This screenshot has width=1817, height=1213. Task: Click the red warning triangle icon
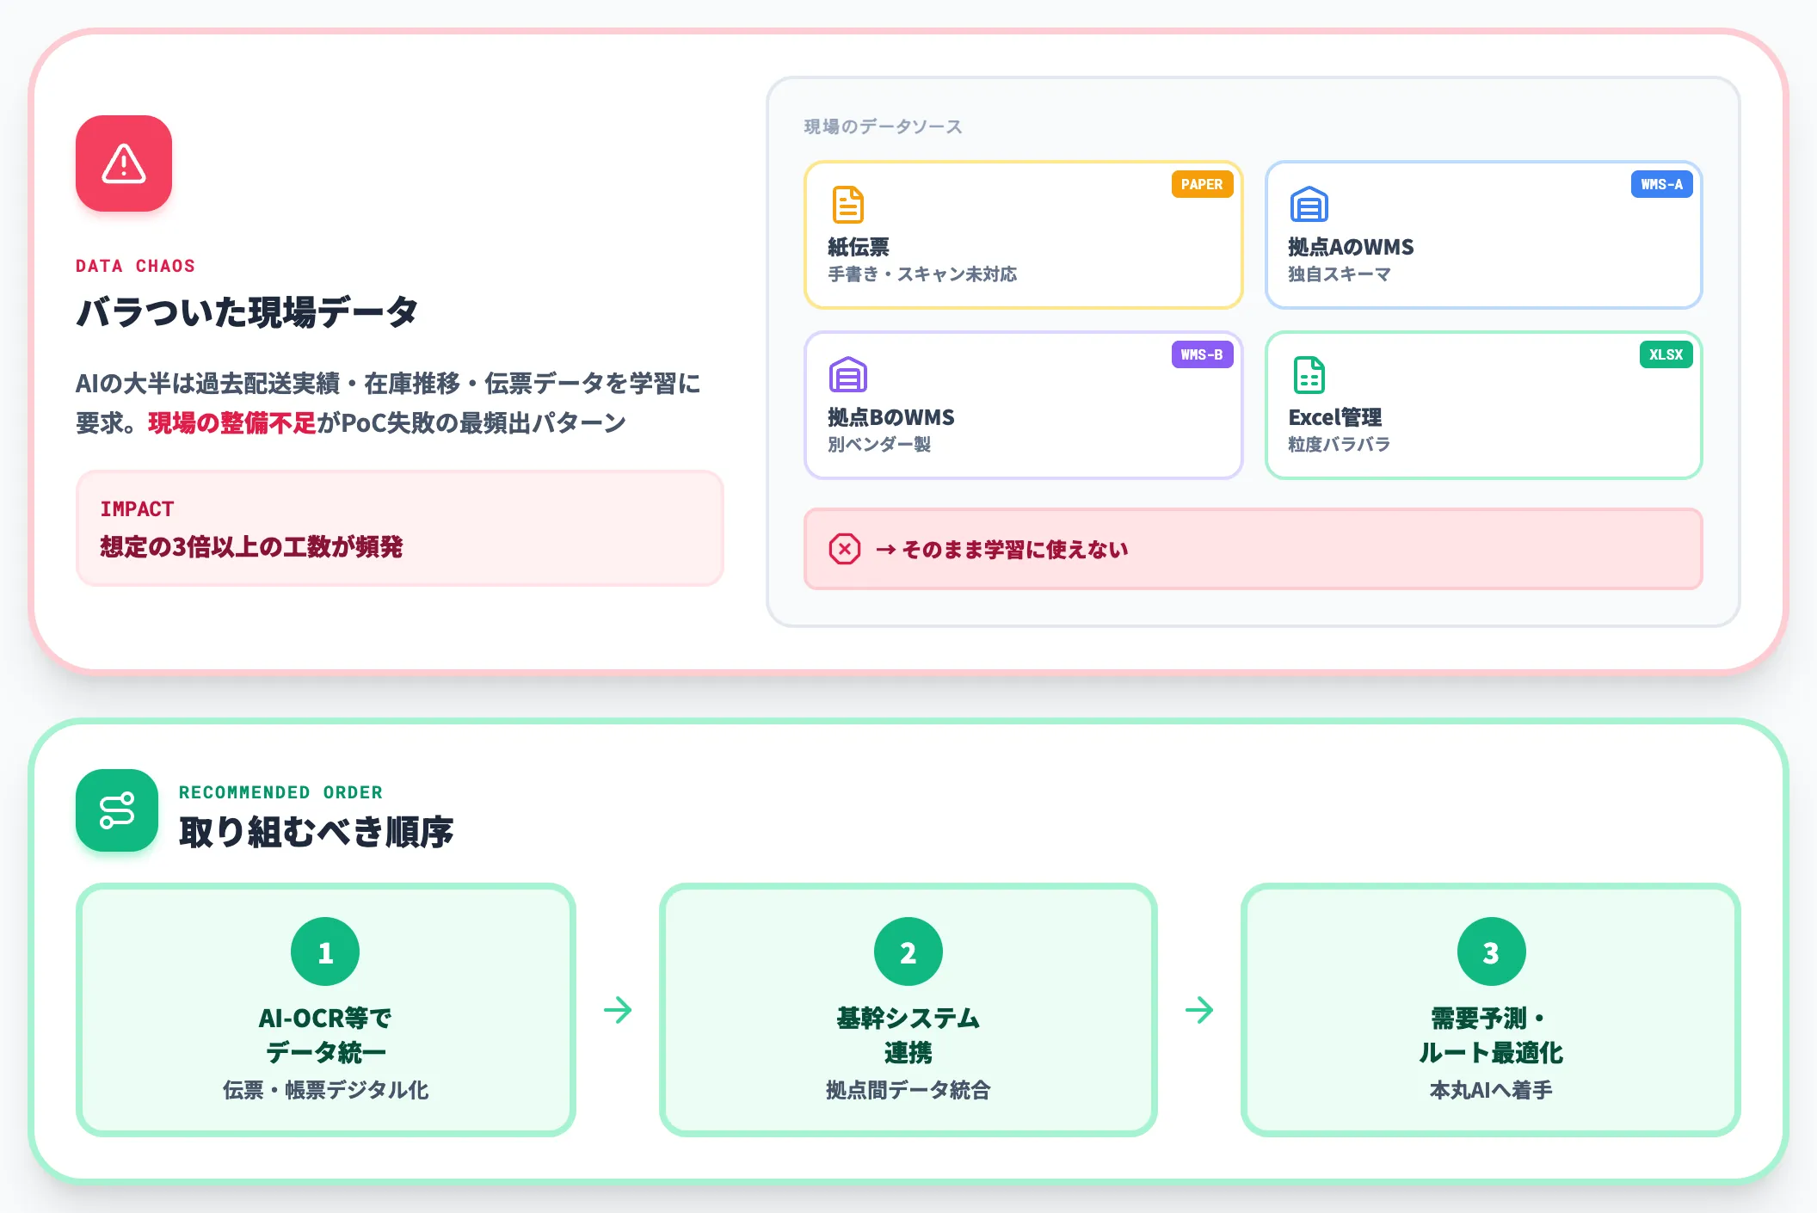point(124,163)
